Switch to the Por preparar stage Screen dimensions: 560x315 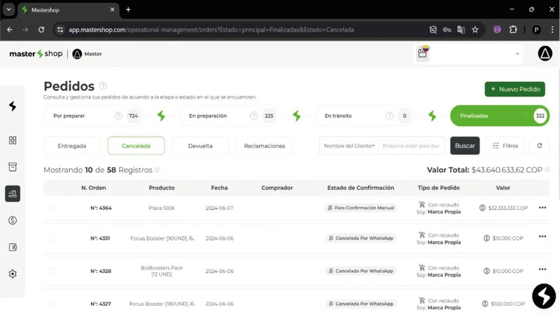click(93, 115)
